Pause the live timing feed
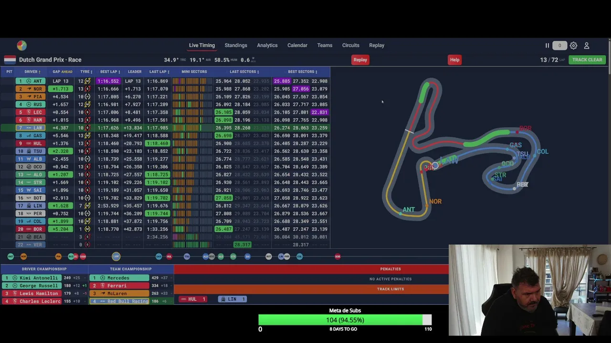611x343 pixels. point(547,46)
